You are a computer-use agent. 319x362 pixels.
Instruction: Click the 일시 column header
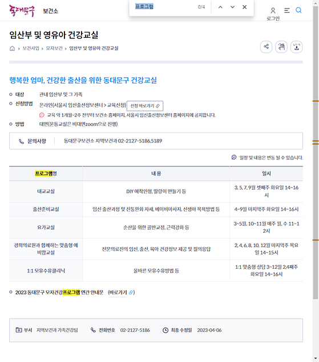(266, 173)
